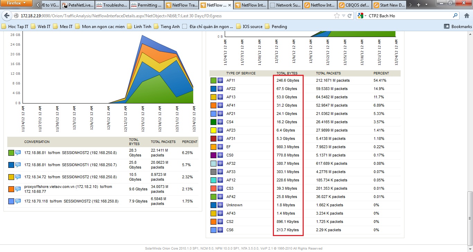Screen dimensions: 473x252
Task: Click the purple color swatch for CS0
Action: click(x=213, y=155)
